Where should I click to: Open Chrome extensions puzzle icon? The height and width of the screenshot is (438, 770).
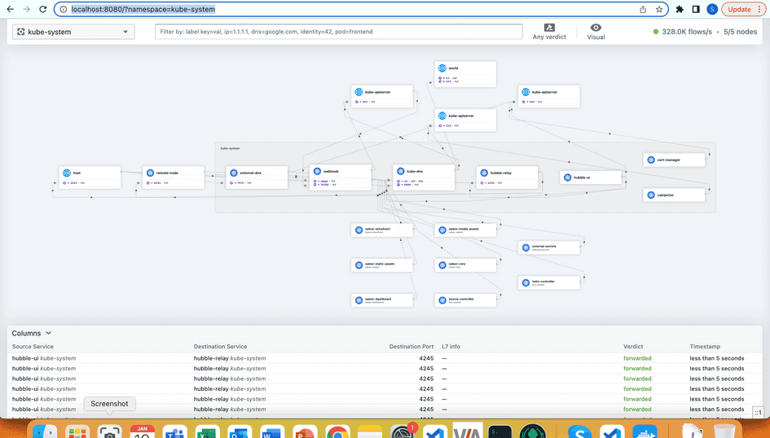click(x=680, y=10)
